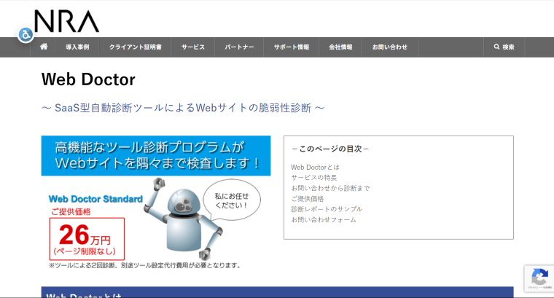The width and height of the screenshot is (554, 298).
Task: Jump to お問い合わせフォーム section
Action: click(323, 219)
